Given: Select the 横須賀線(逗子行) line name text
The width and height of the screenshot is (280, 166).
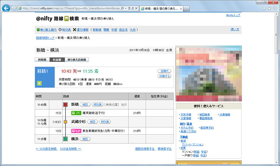Looking at the screenshot, I should pyautogui.click(x=94, y=113).
